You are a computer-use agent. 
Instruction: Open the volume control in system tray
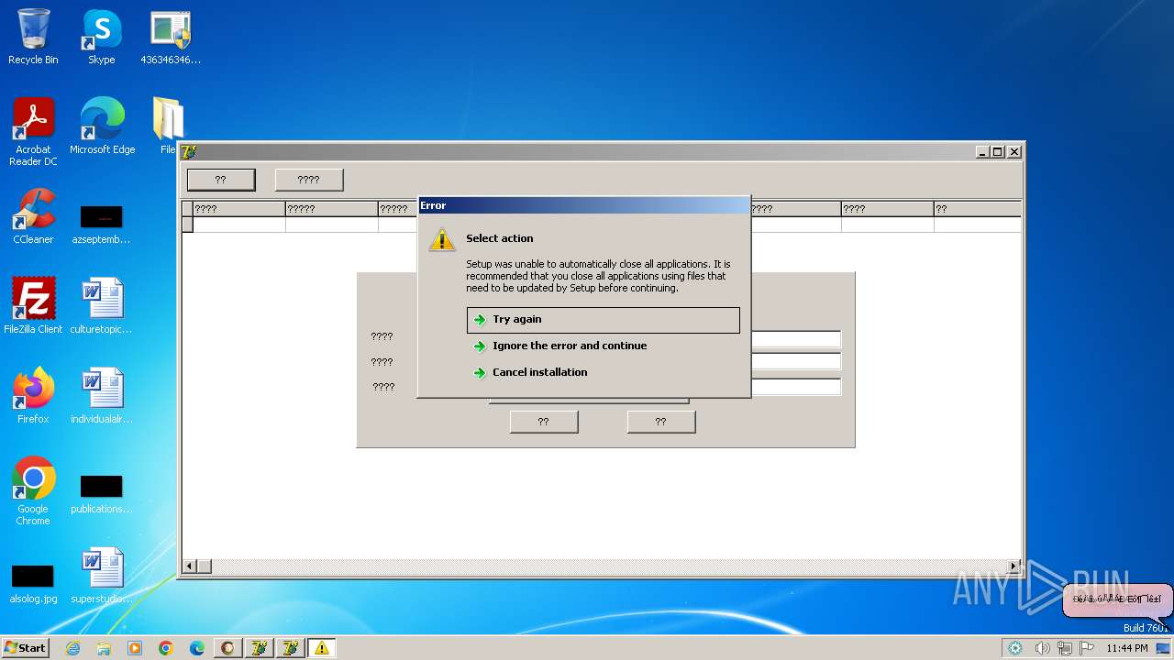(x=1043, y=648)
